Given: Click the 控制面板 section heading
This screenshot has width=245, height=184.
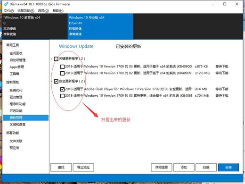Looking at the screenshot, I should coord(13,82).
